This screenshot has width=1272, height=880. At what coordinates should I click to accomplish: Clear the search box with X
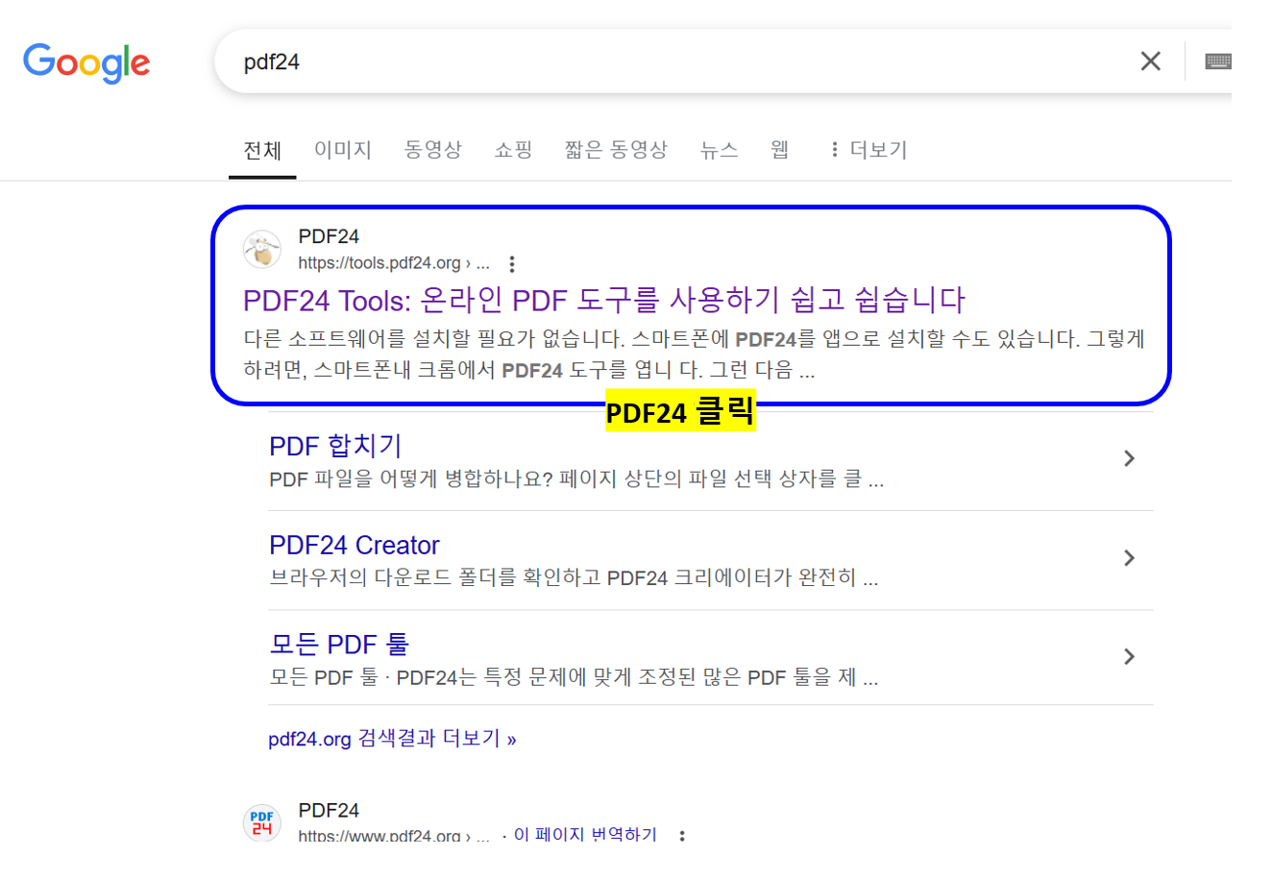click(x=1150, y=61)
